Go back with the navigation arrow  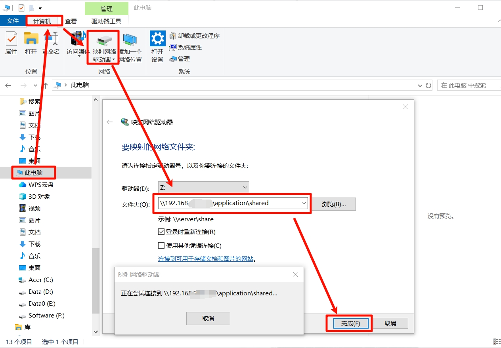click(x=8, y=85)
